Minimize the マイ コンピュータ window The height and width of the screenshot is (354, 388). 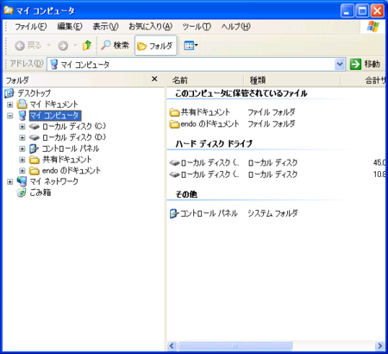pos(347,11)
